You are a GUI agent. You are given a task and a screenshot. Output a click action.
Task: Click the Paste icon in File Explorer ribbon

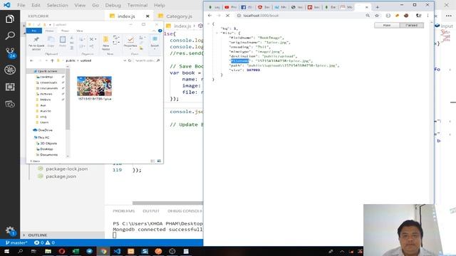[63, 41]
